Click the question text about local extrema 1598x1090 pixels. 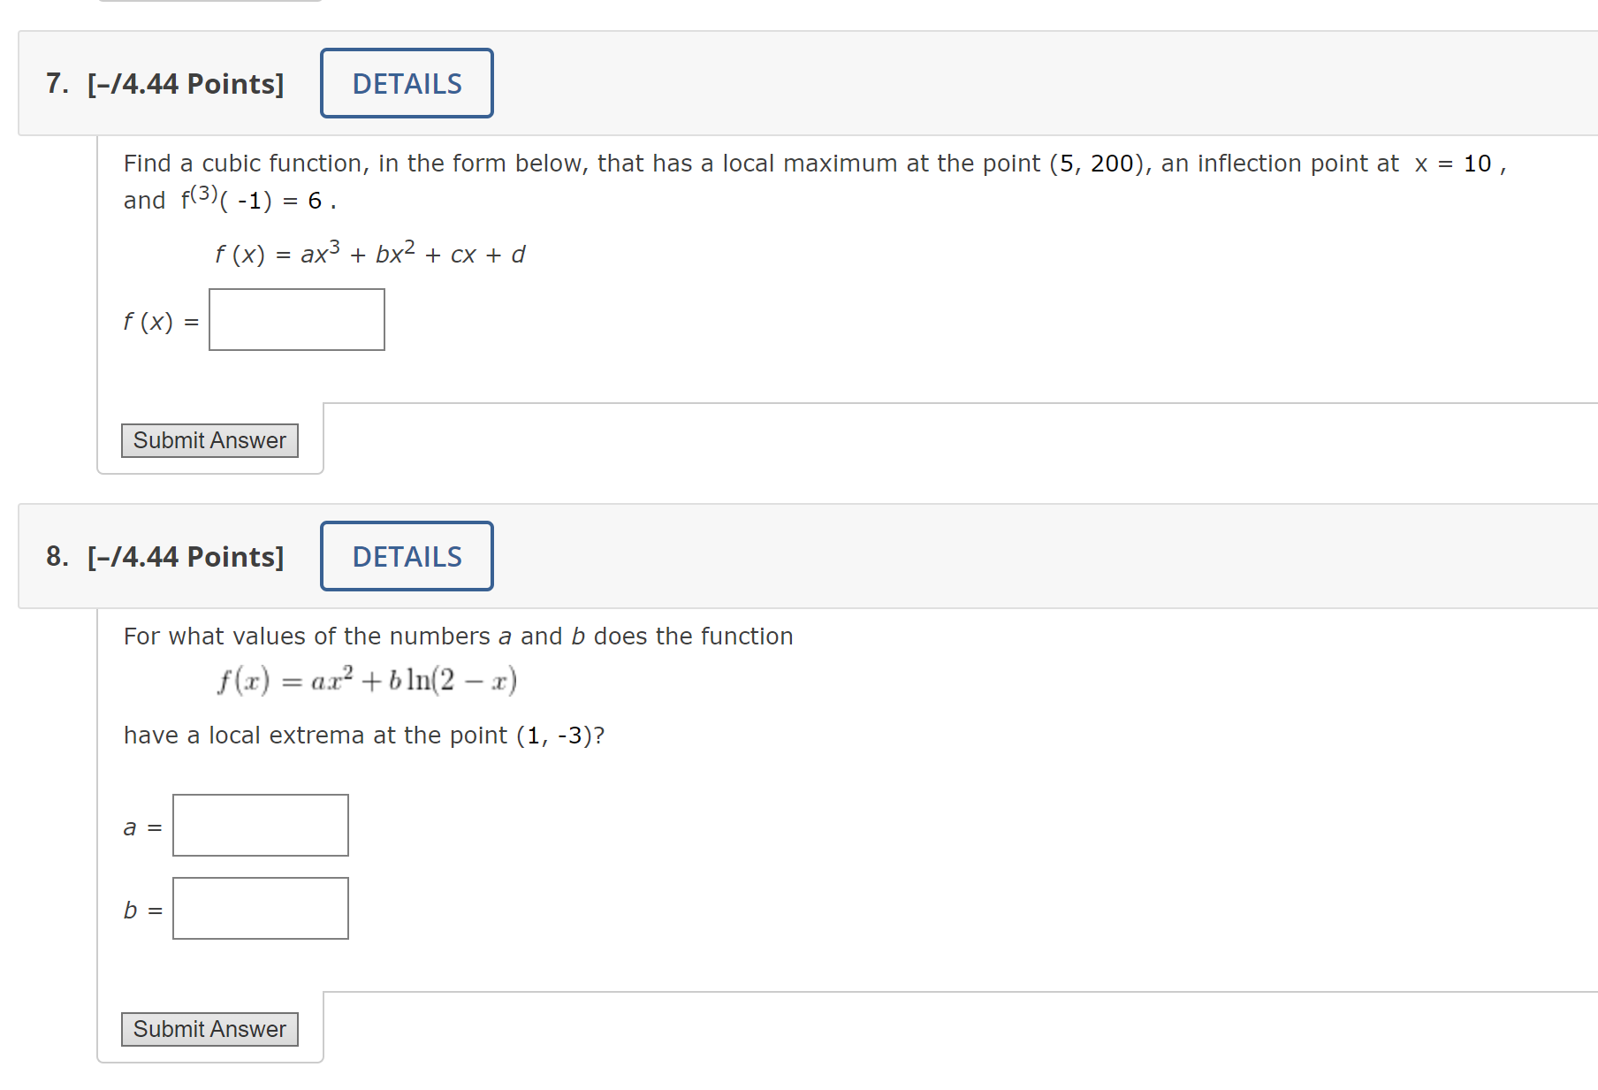[x=362, y=734]
